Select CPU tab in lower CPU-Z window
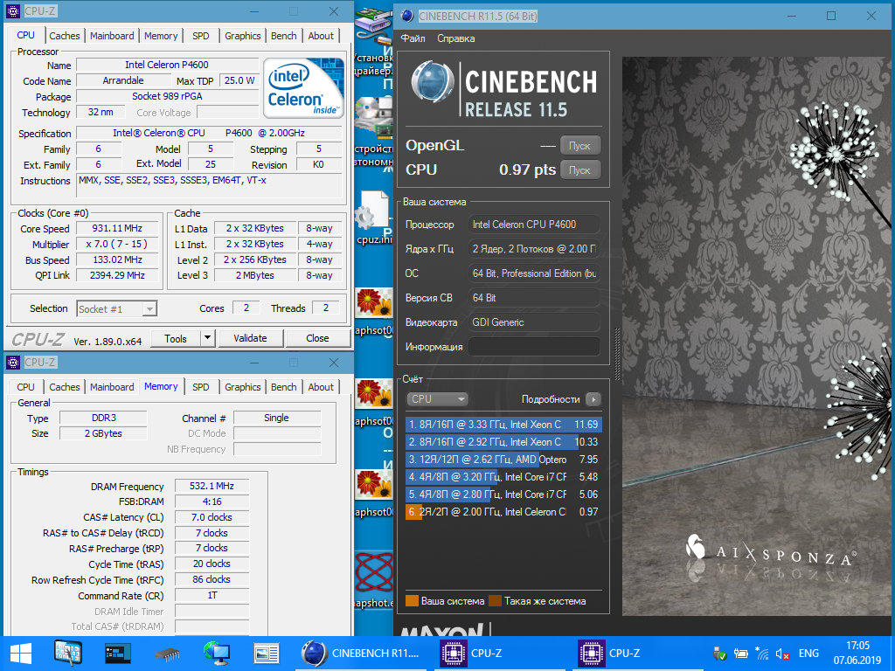The width and height of the screenshot is (895, 671). point(25,387)
